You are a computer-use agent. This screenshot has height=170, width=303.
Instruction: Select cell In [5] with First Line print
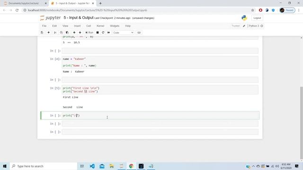[x=160, y=90]
